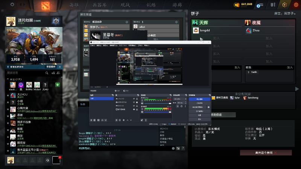Open the 游廊 (Arcade) tab
The height and width of the screenshot is (169, 301).
[177, 5]
